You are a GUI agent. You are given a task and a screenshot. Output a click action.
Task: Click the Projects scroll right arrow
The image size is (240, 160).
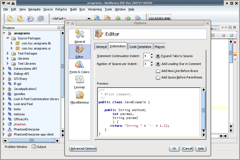(x=57, y=141)
